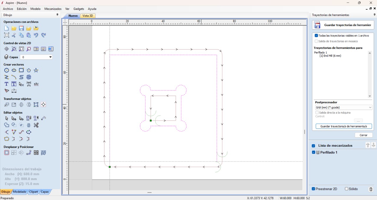The width and height of the screenshot is (377, 200).
Task: Switch to the Capas bottom tab
Action: click(x=44, y=192)
